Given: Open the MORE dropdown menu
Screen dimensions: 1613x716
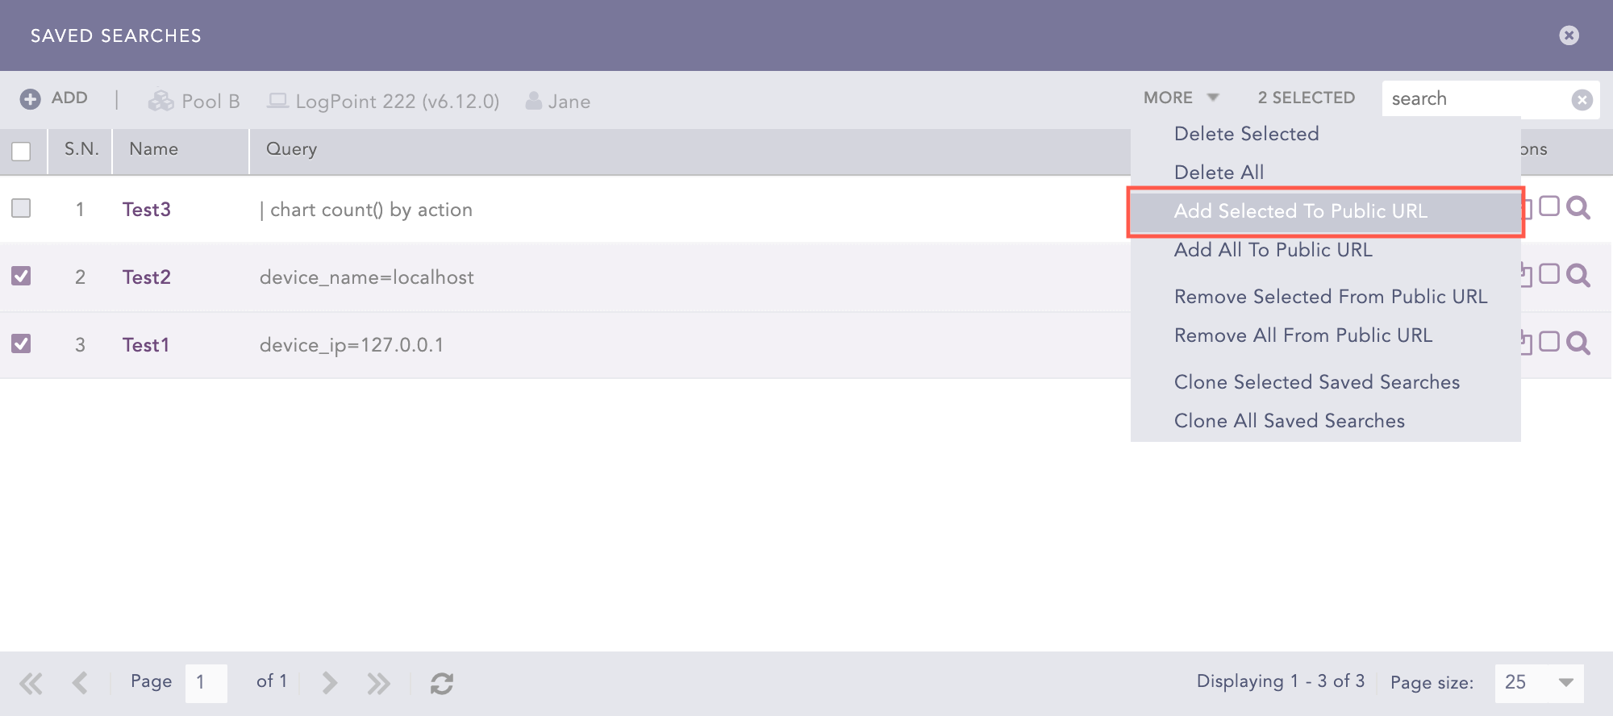Looking at the screenshot, I should click(x=1181, y=98).
